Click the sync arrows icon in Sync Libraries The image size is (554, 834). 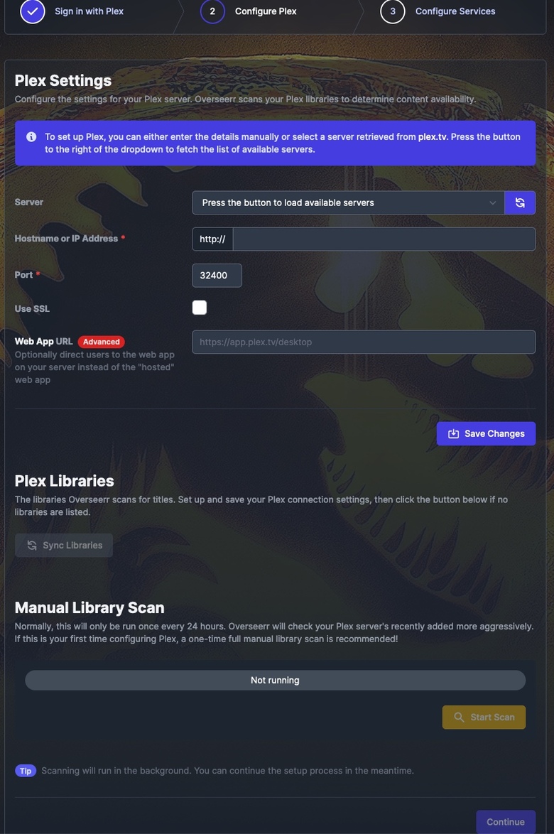(32, 545)
